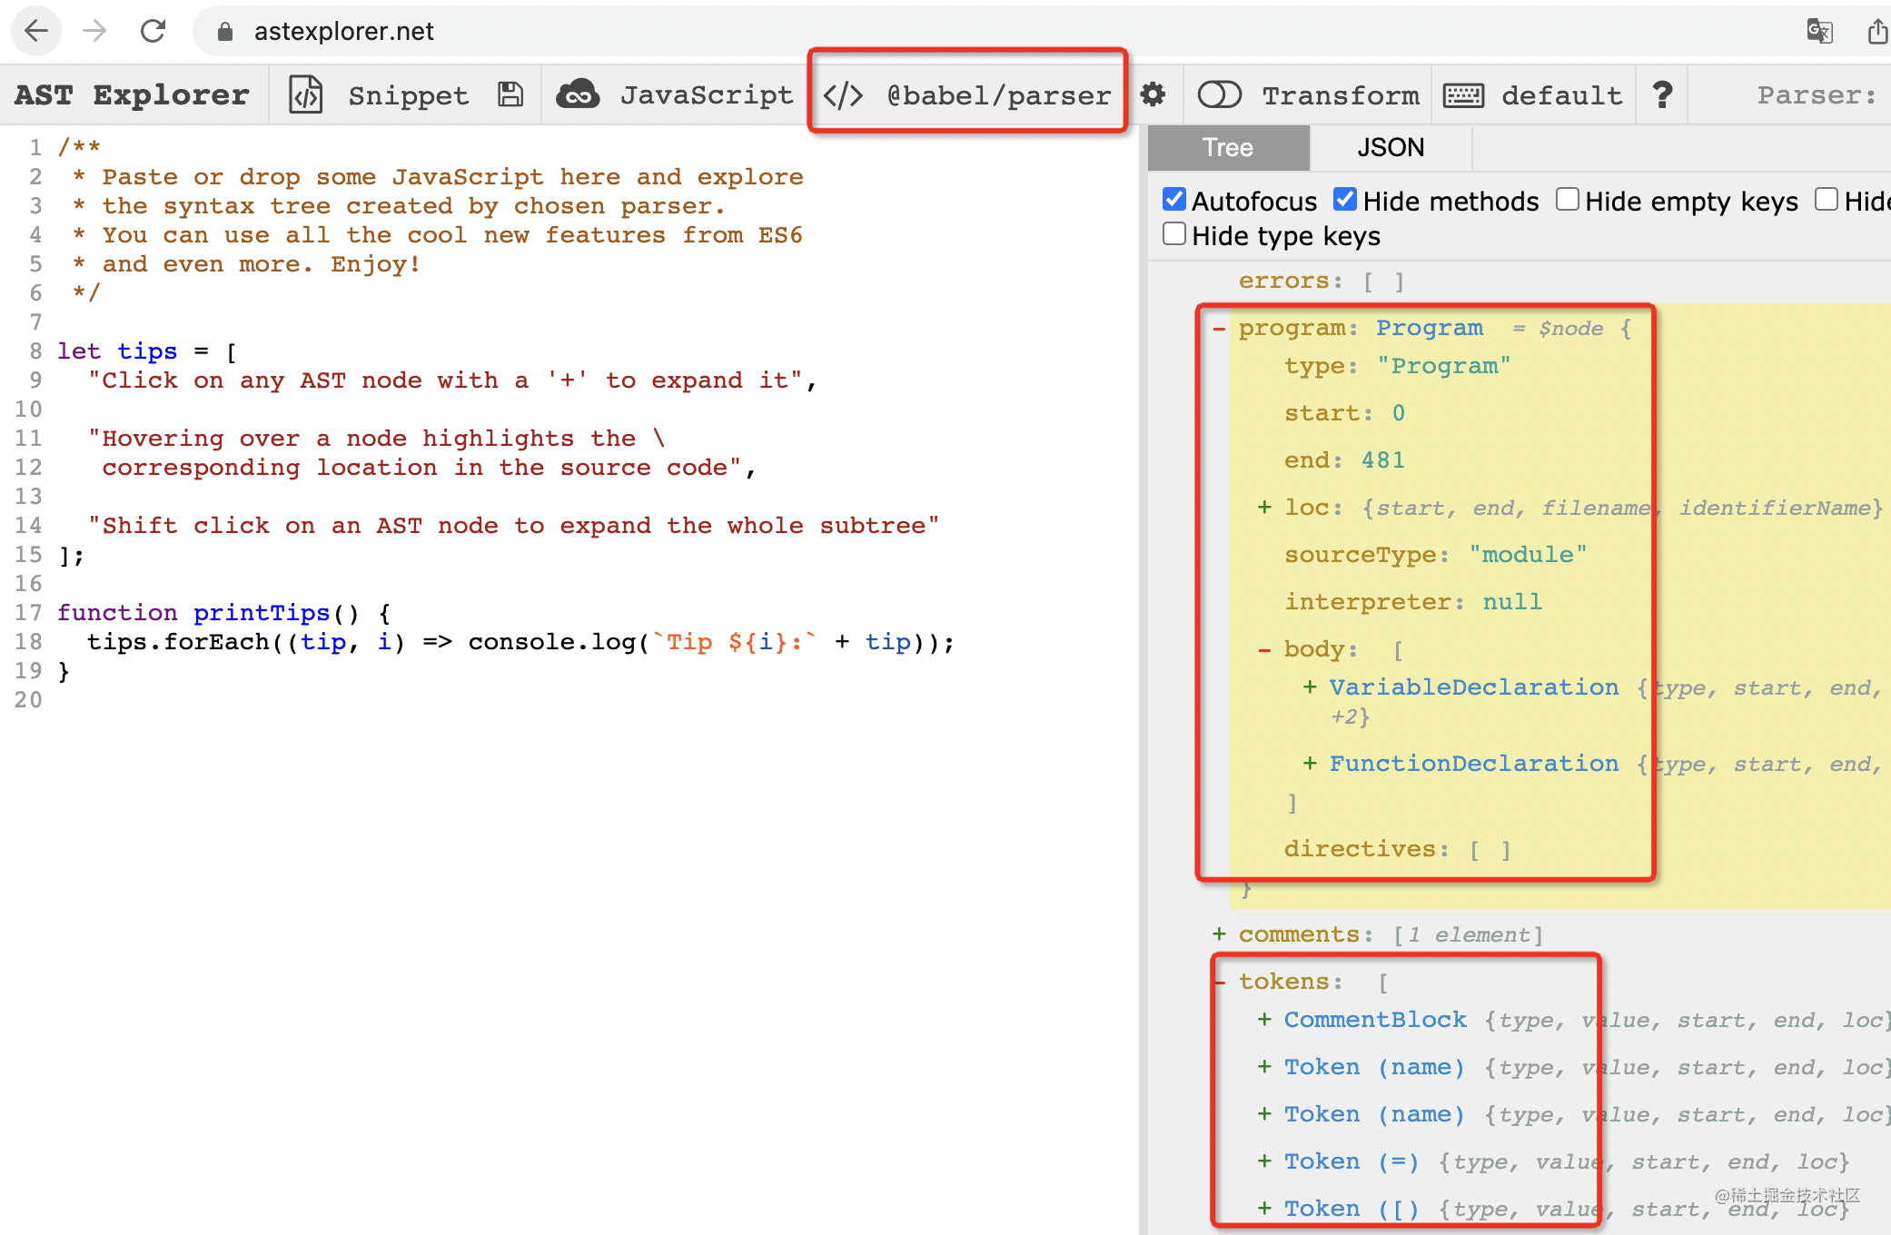Toggle the Transform switch
The image size is (1891, 1235).
click(x=1219, y=94)
